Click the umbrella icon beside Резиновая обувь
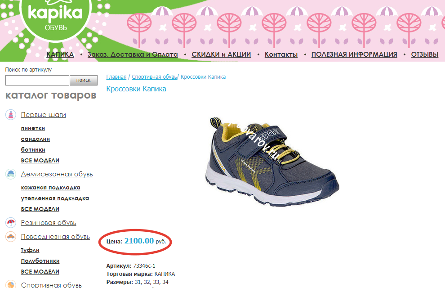Viewport: 445px width, 288px height. (11, 222)
